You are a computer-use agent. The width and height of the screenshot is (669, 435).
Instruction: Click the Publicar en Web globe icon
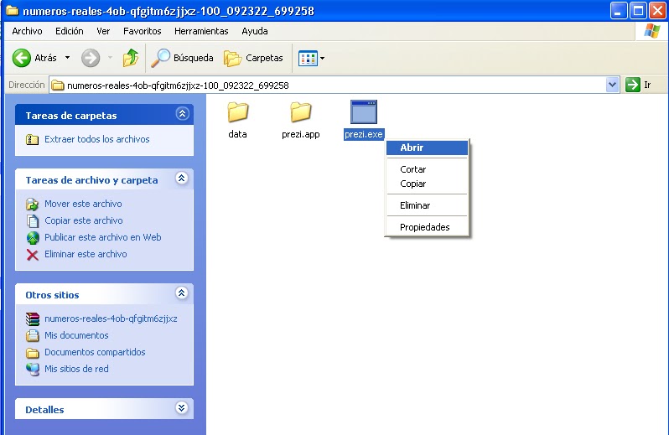pyautogui.click(x=33, y=237)
